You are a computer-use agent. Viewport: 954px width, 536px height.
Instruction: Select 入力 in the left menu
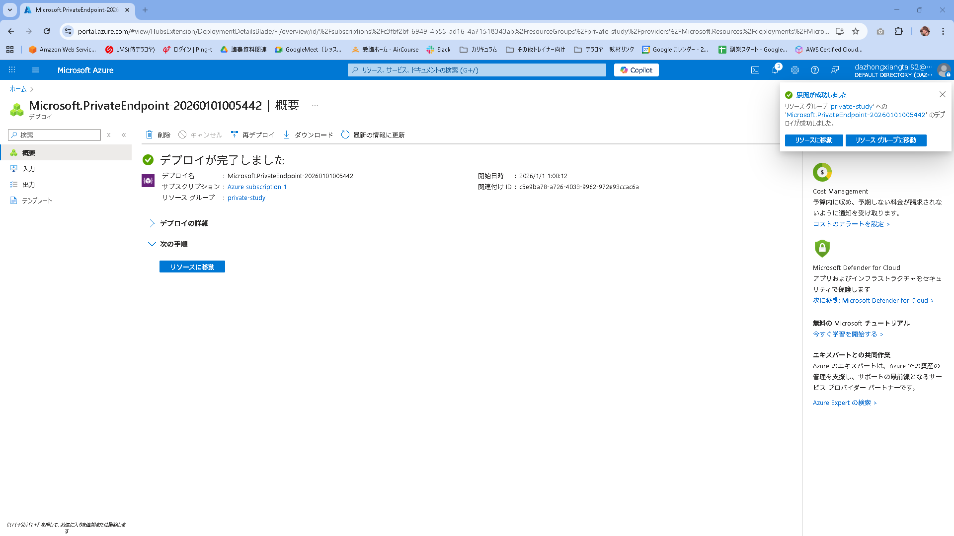click(x=28, y=169)
